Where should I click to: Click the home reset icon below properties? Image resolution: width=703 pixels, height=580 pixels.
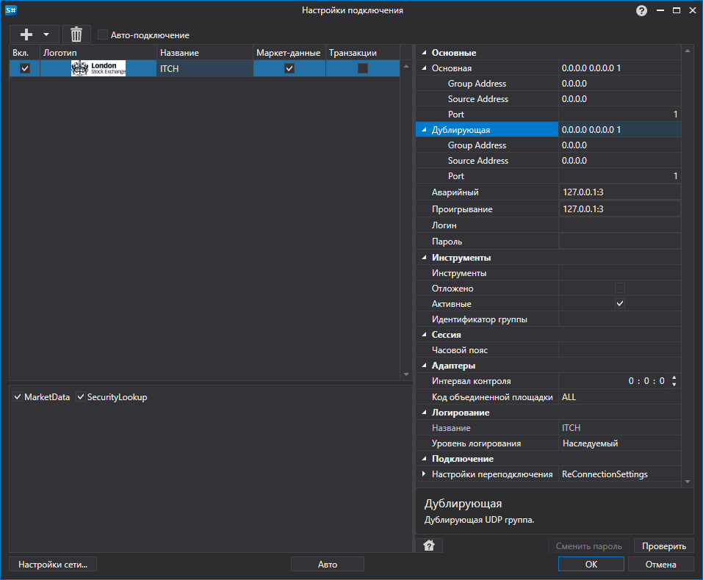429,545
